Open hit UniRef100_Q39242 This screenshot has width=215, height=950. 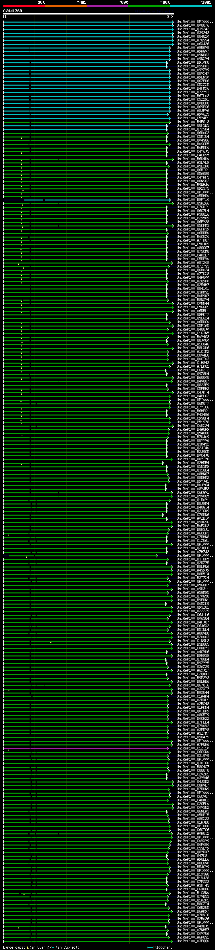[193, 29]
